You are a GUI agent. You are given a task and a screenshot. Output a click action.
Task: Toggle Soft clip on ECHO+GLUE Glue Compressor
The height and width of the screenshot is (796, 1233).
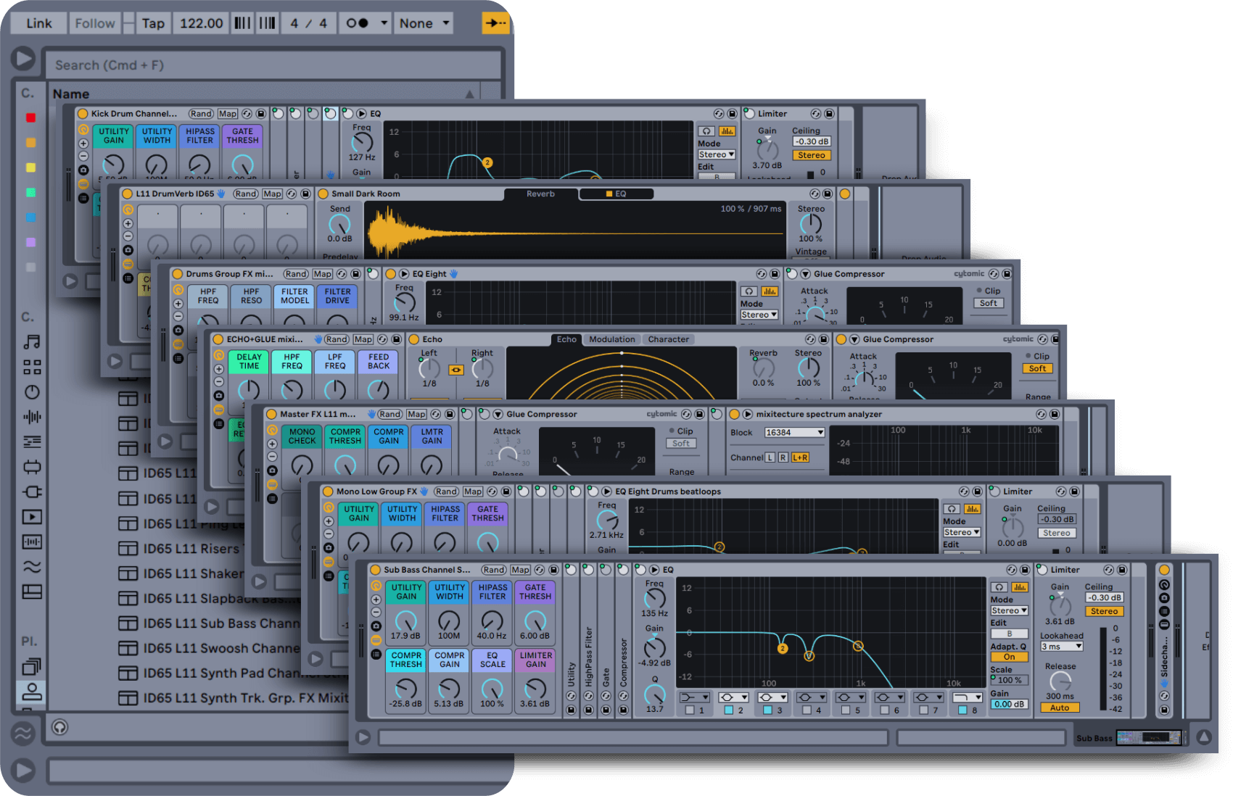pyautogui.click(x=1037, y=368)
